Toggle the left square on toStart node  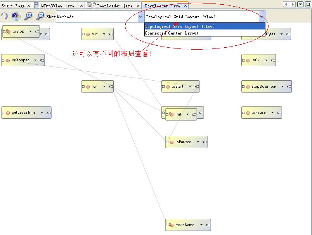163,86
